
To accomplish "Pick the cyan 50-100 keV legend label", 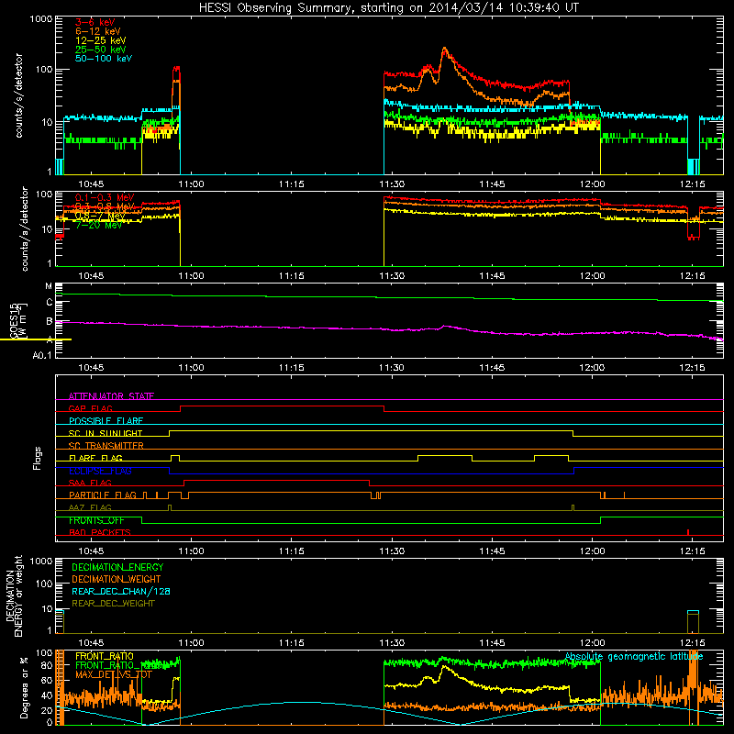I will 104,59.
